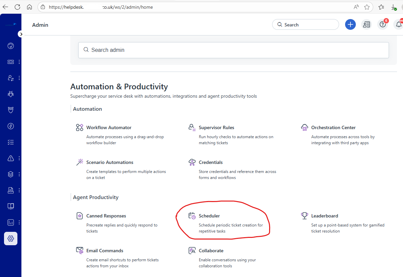Open the Tickets icon in the sidebar
The image size is (403, 277).
pos(11,62)
